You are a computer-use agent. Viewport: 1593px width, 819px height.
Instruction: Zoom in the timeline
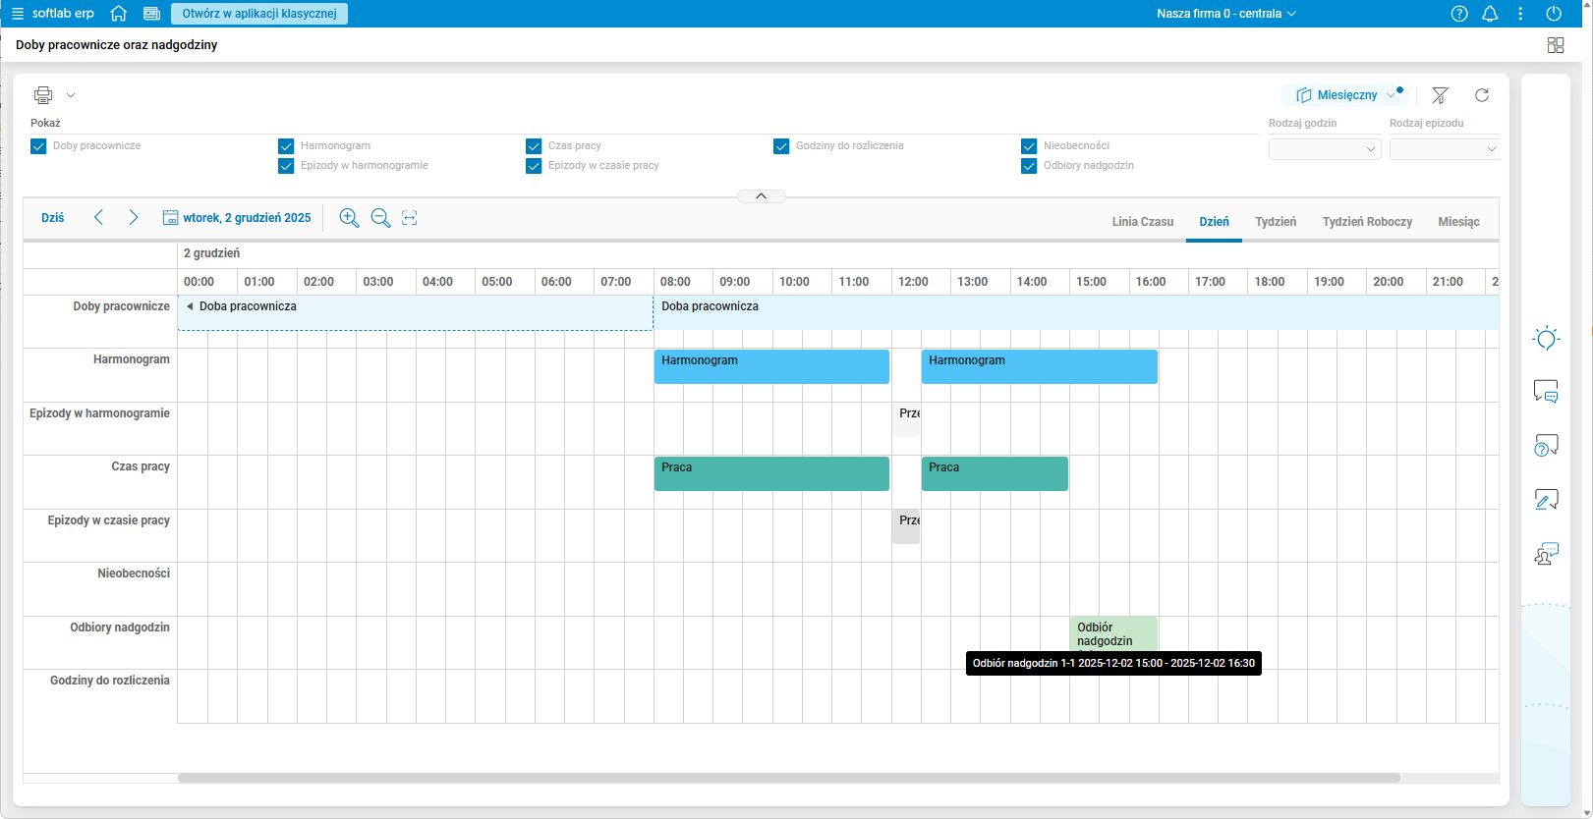(349, 218)
